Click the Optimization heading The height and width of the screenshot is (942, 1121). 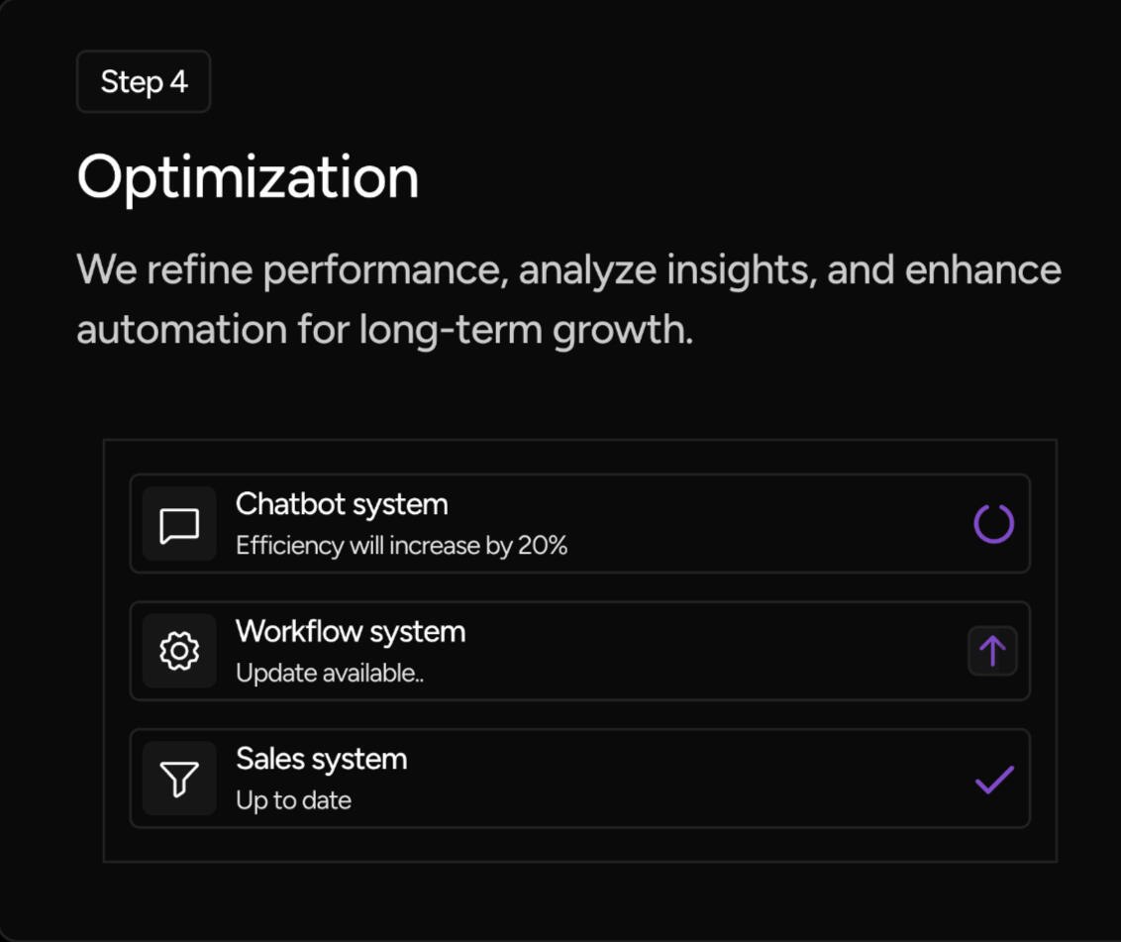click(248, 178)
